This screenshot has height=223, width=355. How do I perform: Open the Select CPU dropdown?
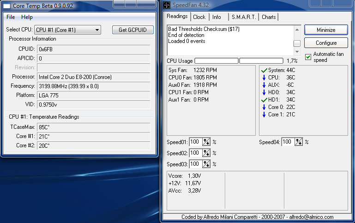coord(67,30)
